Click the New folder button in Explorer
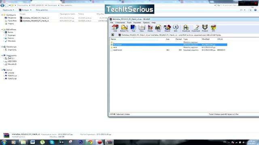Viewport: 259px width, 145px height. (42, 10)
